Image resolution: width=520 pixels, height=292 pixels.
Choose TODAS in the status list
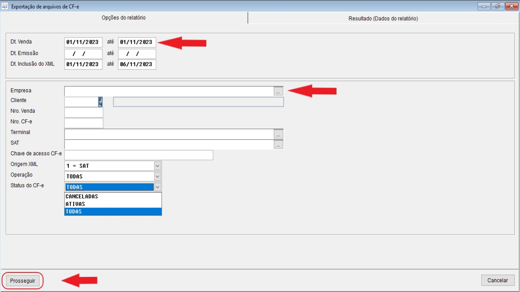(x=113, y=212)
